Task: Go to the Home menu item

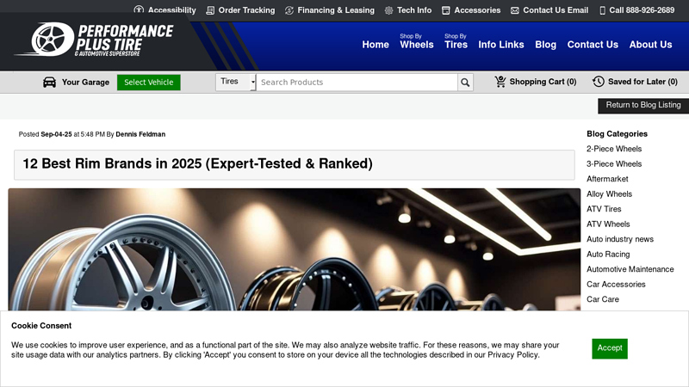Action: pyautogui.click(x=376, y=45)
